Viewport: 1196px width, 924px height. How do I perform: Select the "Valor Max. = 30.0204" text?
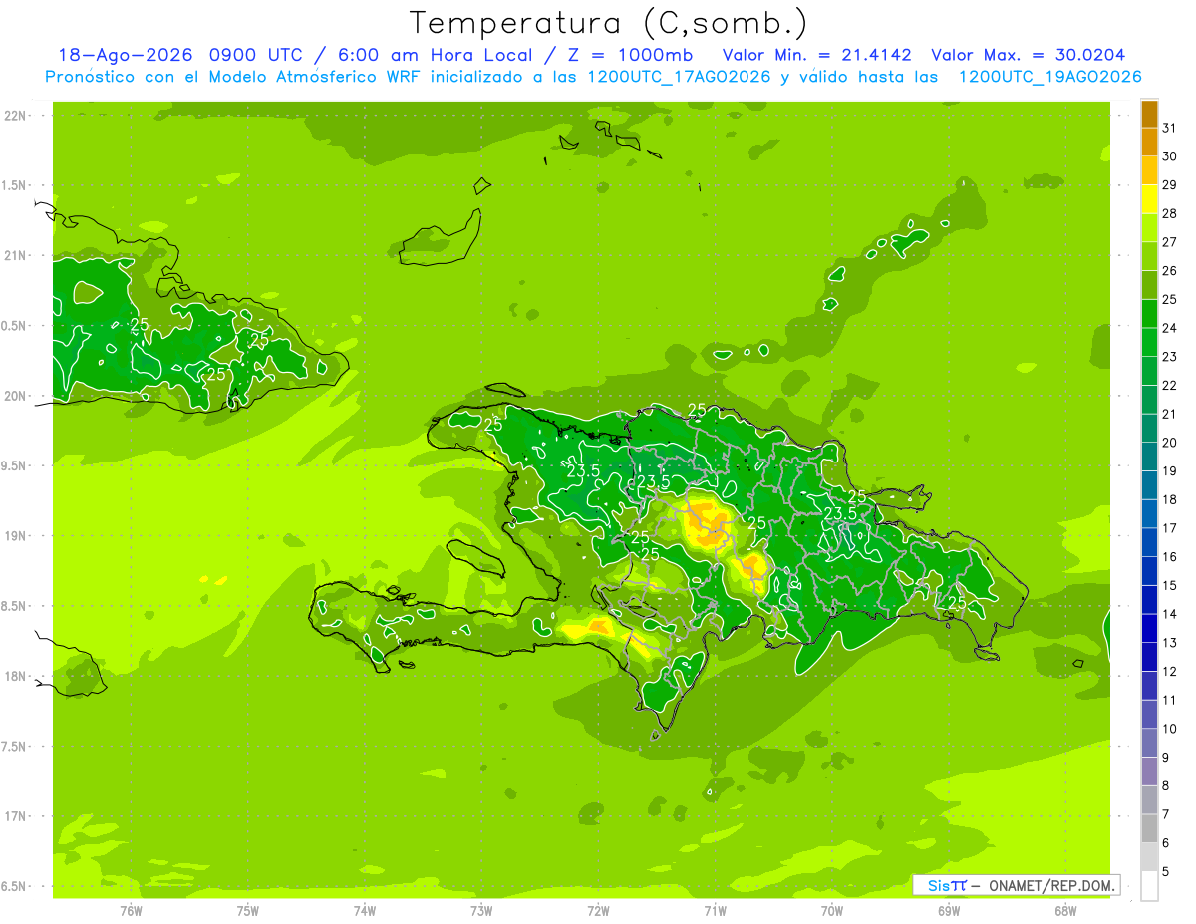tap(1029, 55)
